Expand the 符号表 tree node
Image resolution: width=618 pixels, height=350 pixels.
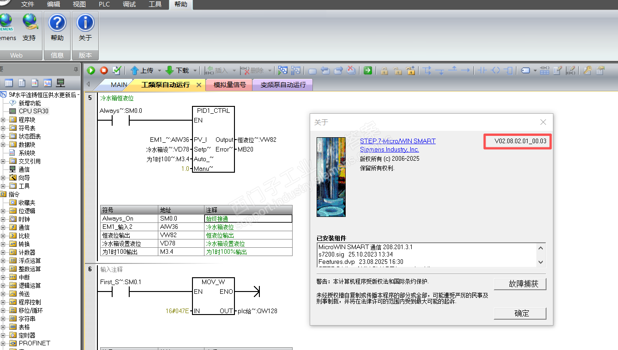[3, 128]
